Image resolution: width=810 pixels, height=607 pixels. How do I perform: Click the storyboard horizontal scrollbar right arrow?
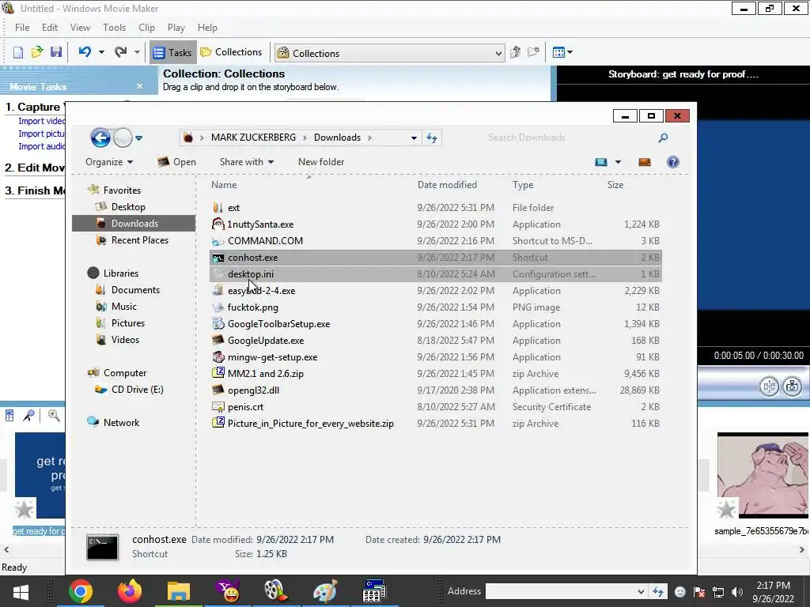802,550
